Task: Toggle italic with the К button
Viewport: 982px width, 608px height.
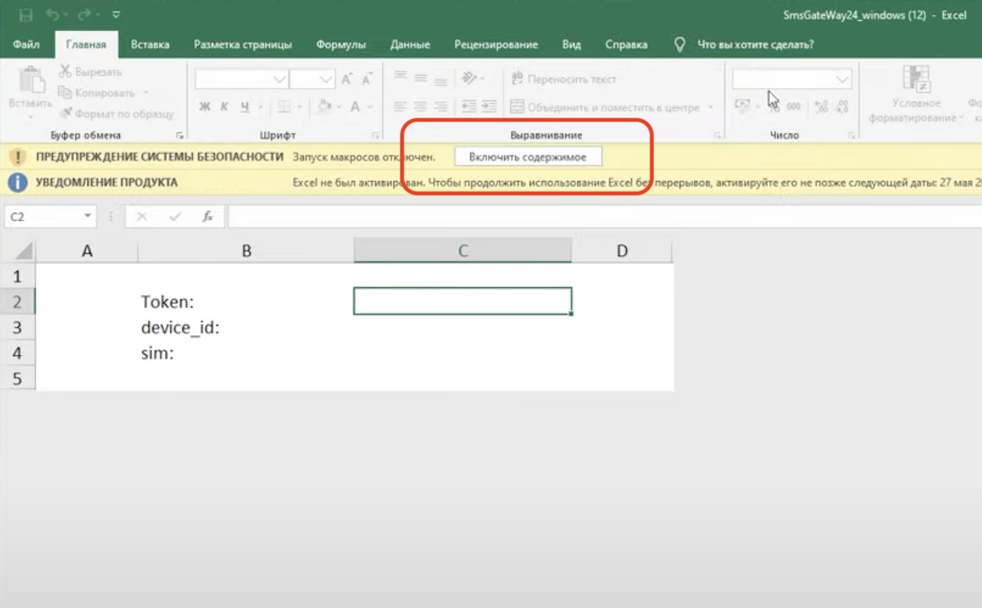Action: [x=224, y=107]
